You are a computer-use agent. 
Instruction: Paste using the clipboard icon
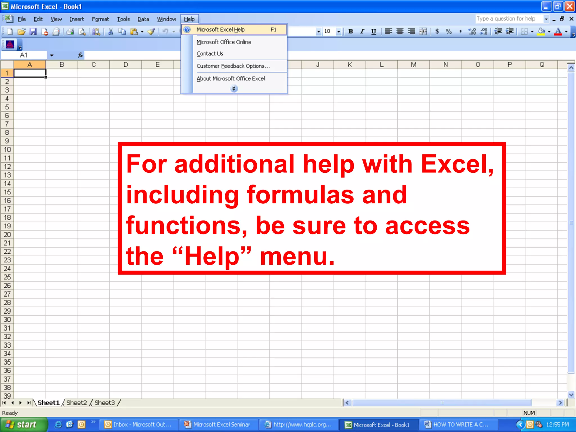tap(134, 31)
